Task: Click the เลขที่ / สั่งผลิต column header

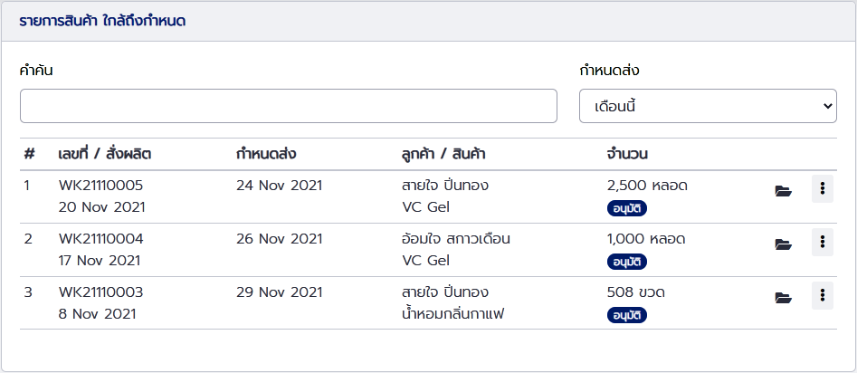Action: click(104, 154)
